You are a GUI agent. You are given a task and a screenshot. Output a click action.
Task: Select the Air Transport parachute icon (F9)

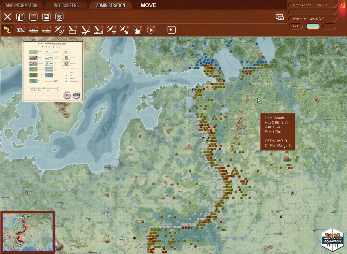click(x=111, y=30)
